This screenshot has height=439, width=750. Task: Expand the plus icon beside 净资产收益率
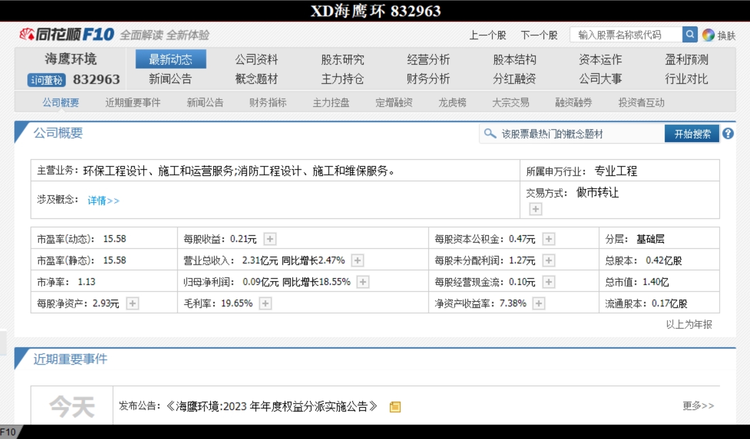click(539, 303)
